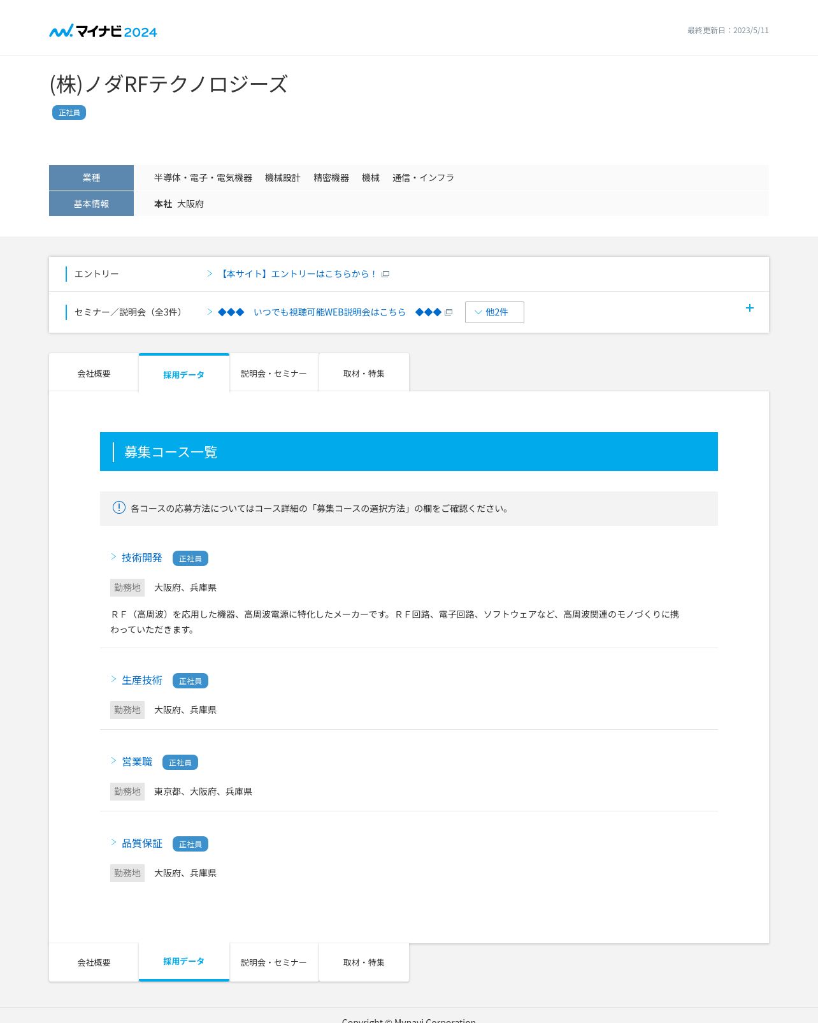Click the セミナー／説明会（全3件） label
818x1023 pixels.
[130, 312]
